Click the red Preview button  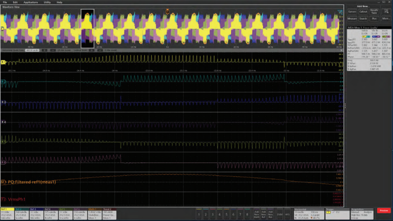coord(384,210)
